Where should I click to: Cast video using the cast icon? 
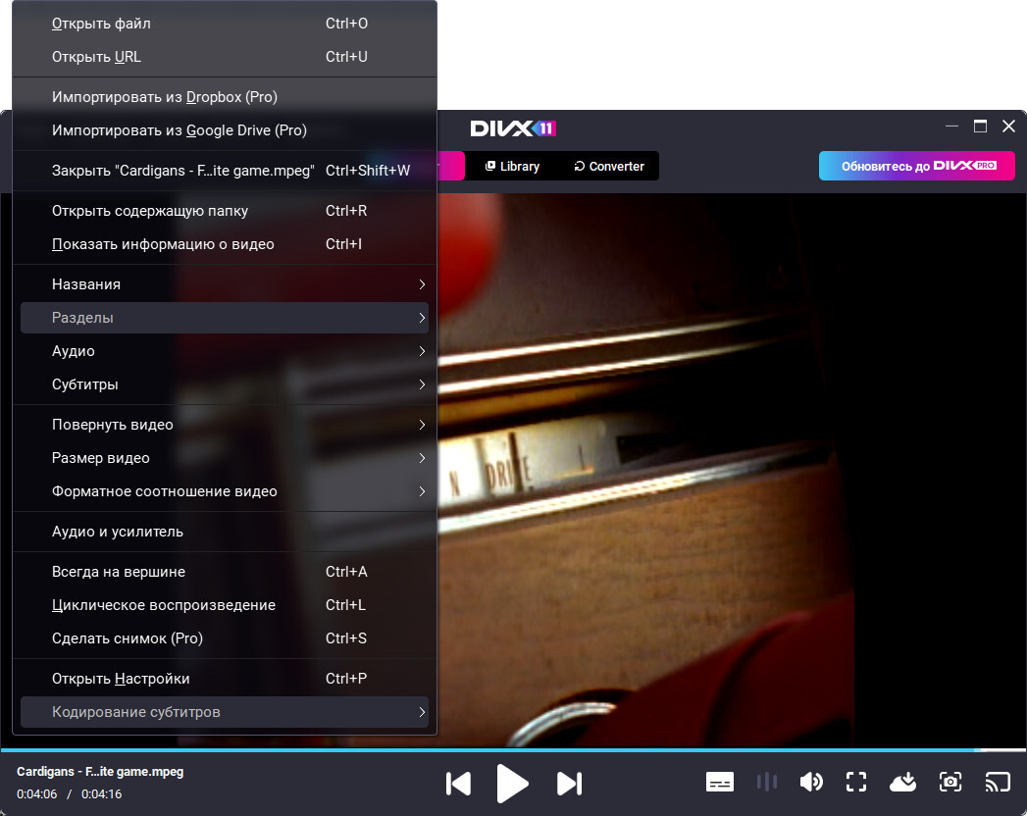pyautogui.click(x=998, y=782)
